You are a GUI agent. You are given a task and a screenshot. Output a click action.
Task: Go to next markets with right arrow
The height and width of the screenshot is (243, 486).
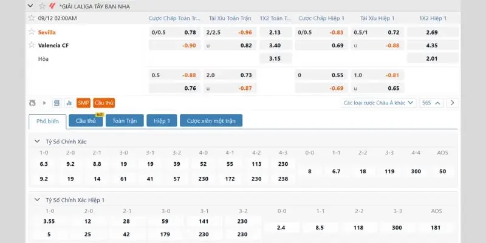coord(453,103)
